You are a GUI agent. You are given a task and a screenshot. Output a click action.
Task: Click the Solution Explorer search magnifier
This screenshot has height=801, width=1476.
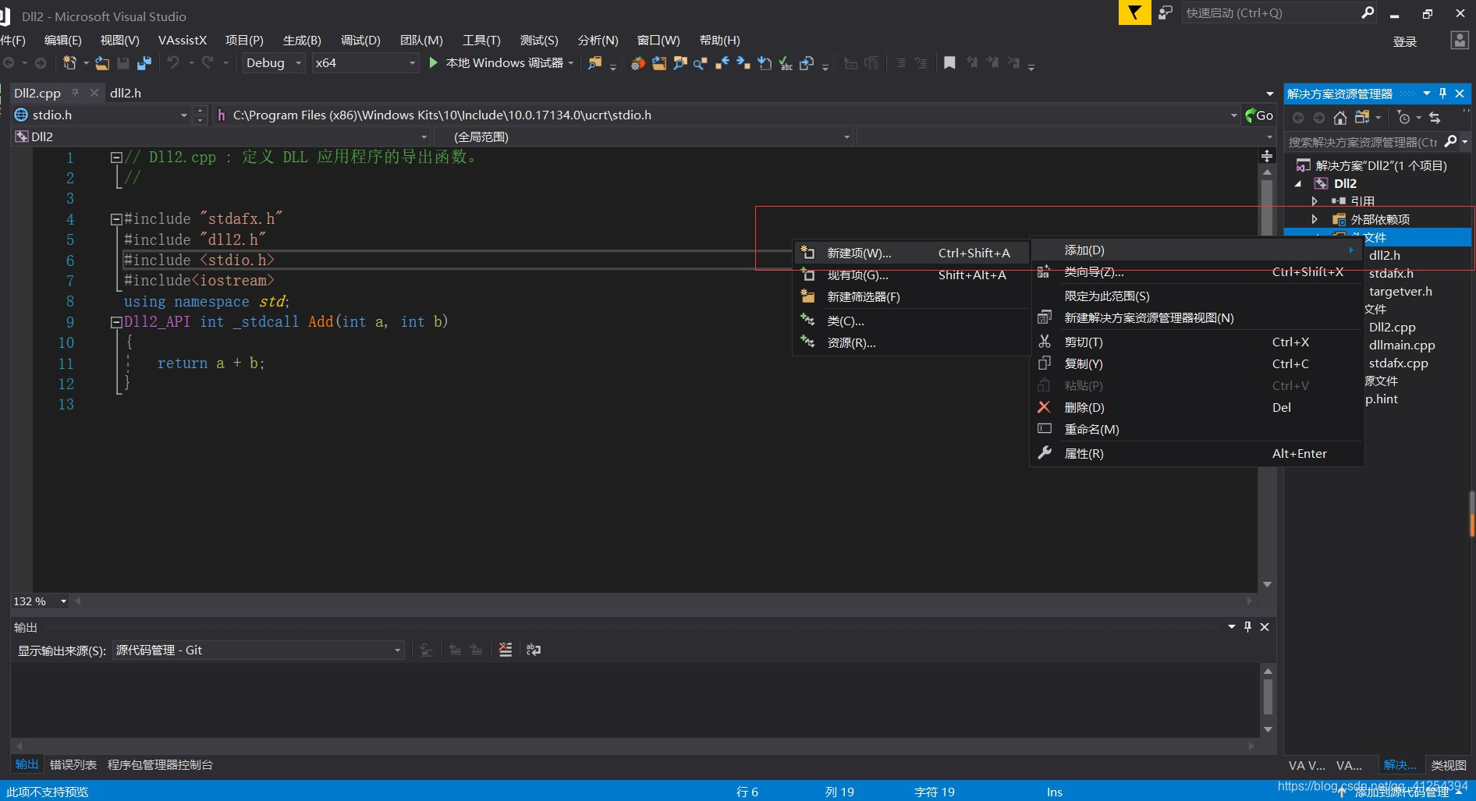pos(1450,141)
